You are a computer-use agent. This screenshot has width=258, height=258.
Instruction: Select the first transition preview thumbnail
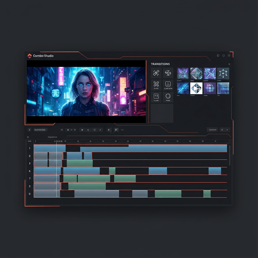pyautogui.click(x=183, y=73)
